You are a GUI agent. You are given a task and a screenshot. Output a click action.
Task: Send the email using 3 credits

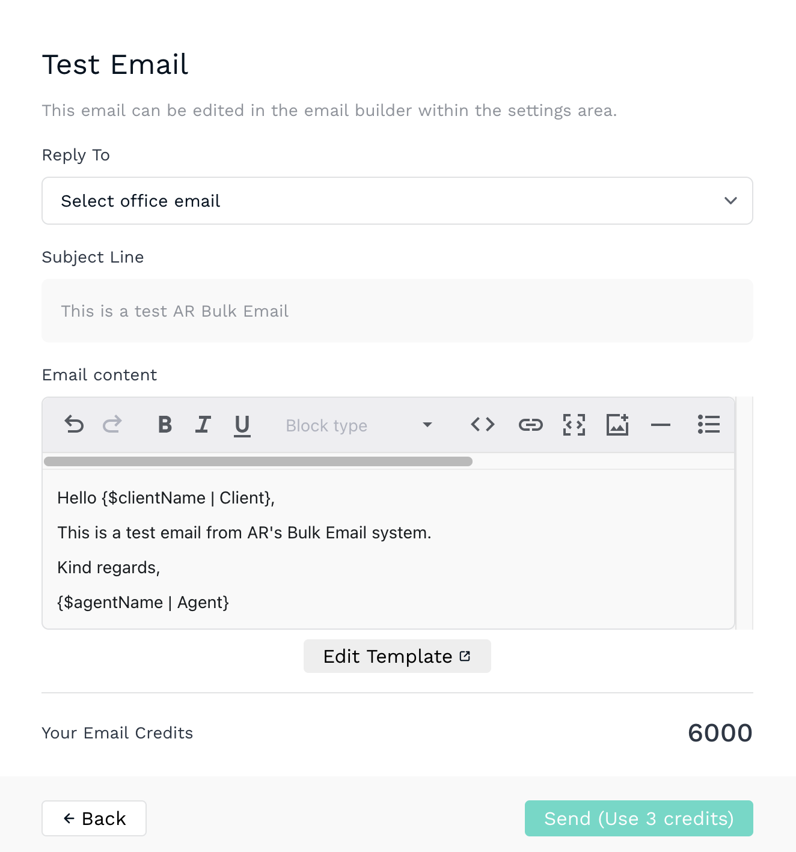click(638, 818)
